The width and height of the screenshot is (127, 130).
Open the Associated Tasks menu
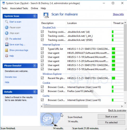(x=19, y=8)
